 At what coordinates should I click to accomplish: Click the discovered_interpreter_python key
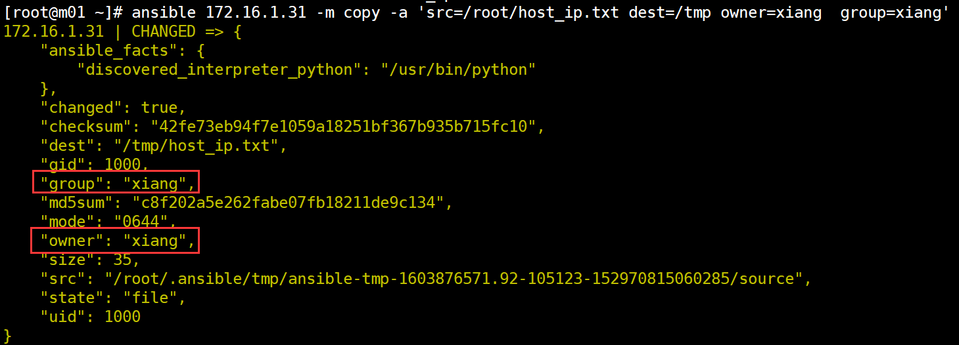point(219,70)
